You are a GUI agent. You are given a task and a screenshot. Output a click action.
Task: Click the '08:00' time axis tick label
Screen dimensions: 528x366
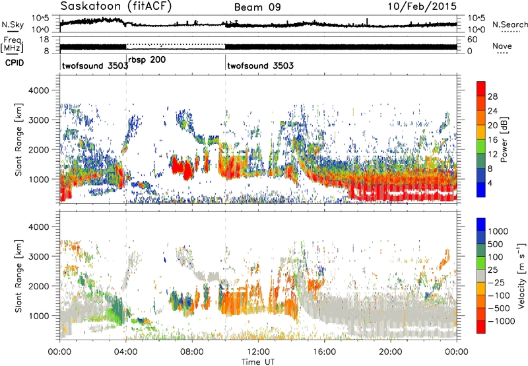(x=192, y=352)
